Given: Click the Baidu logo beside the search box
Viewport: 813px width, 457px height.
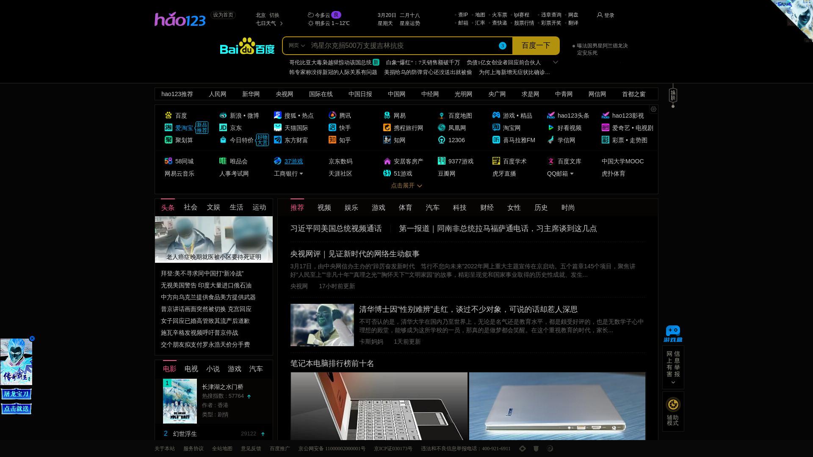Looking at the screenshot, I should pos(247,46).
